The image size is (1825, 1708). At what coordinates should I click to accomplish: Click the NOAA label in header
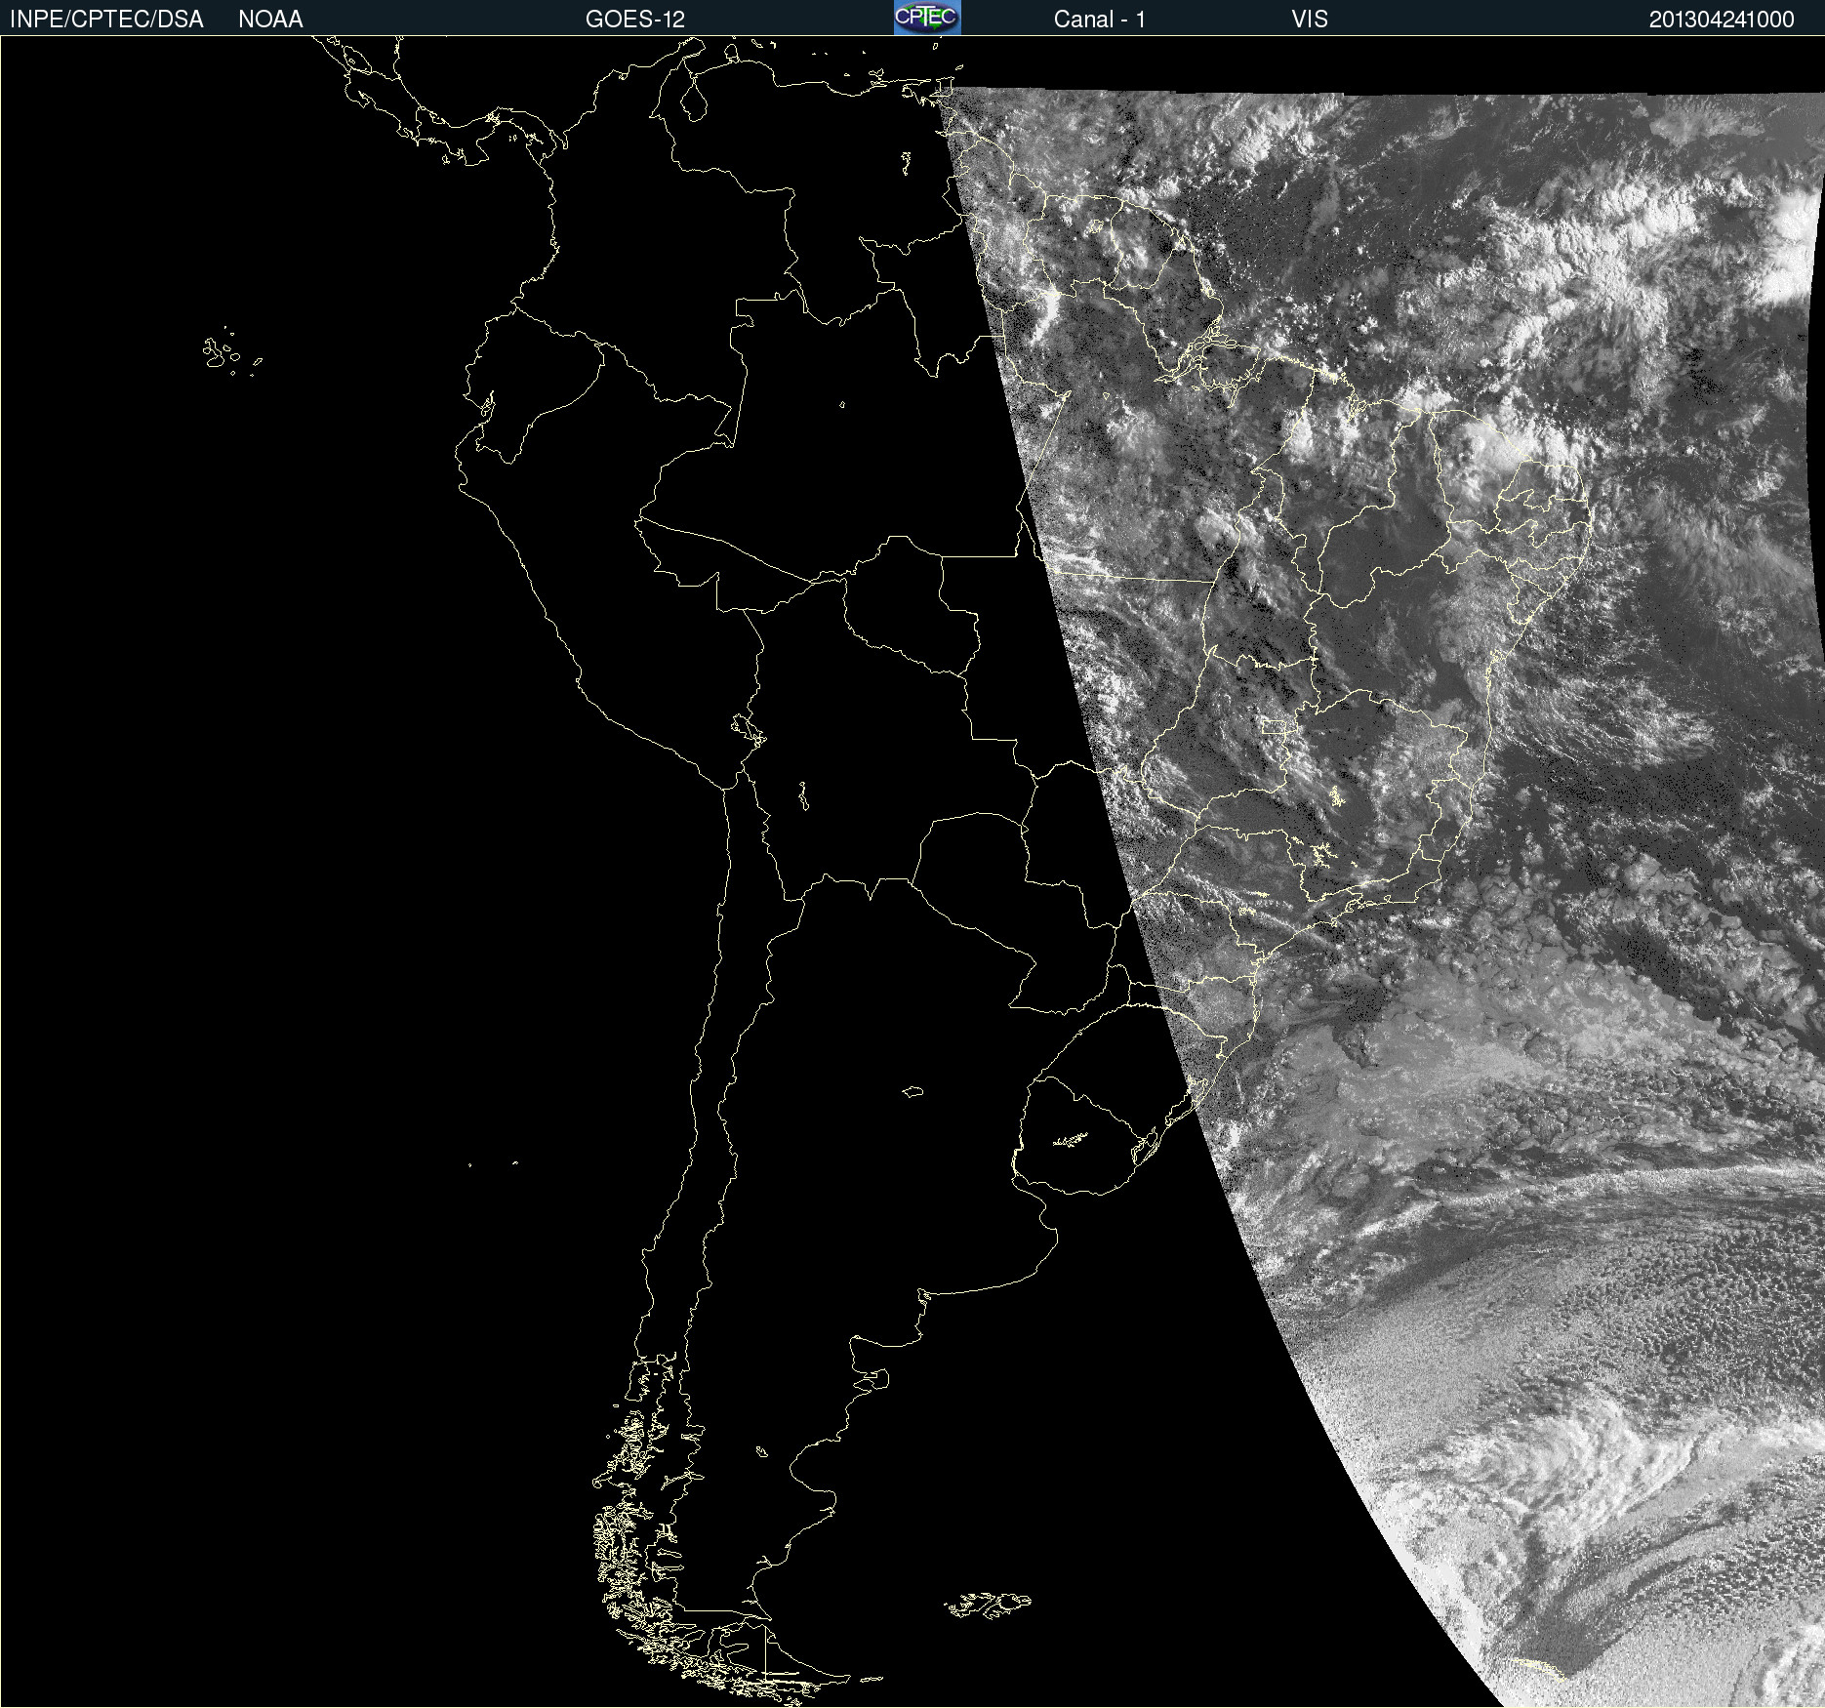270,20
